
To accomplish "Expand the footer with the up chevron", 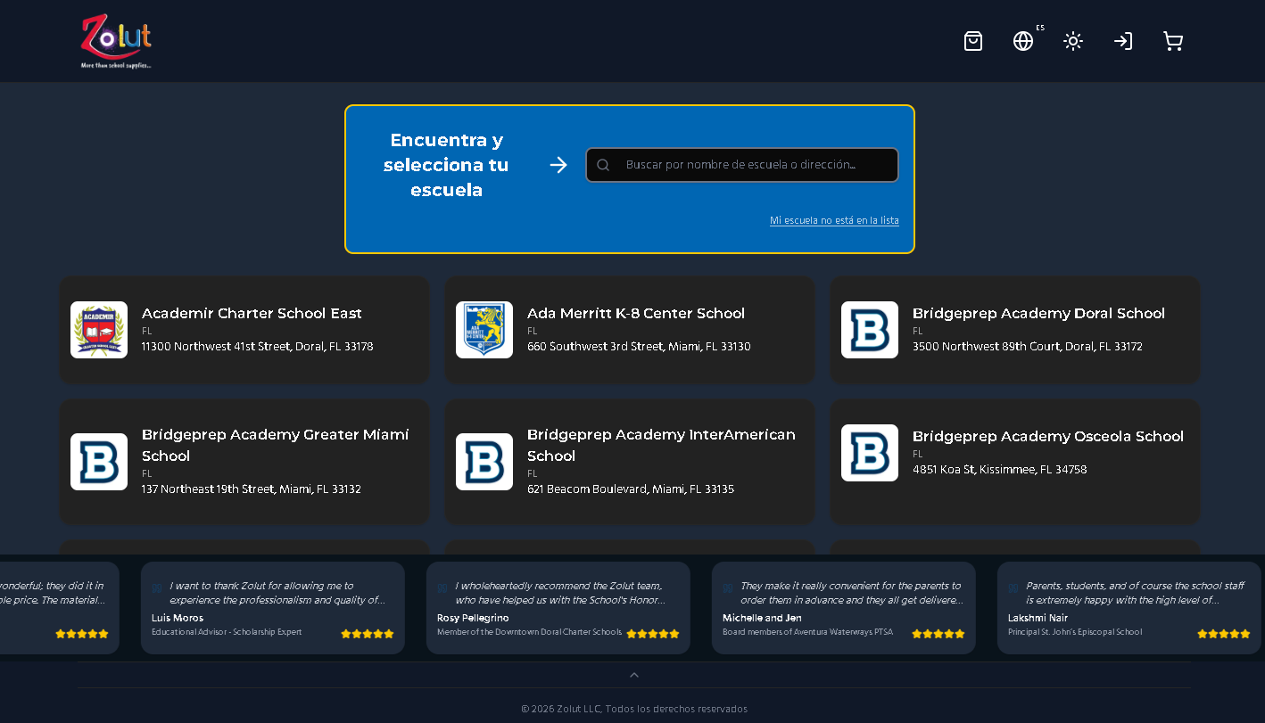I will pos(634,675).
